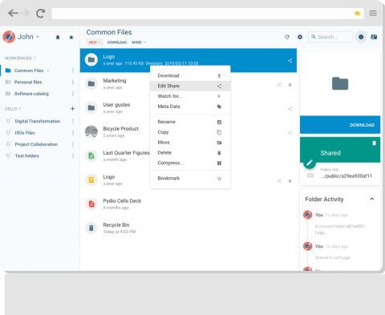
Task: Click watch bell icon on Logo archive row
Action: [290, 181]
